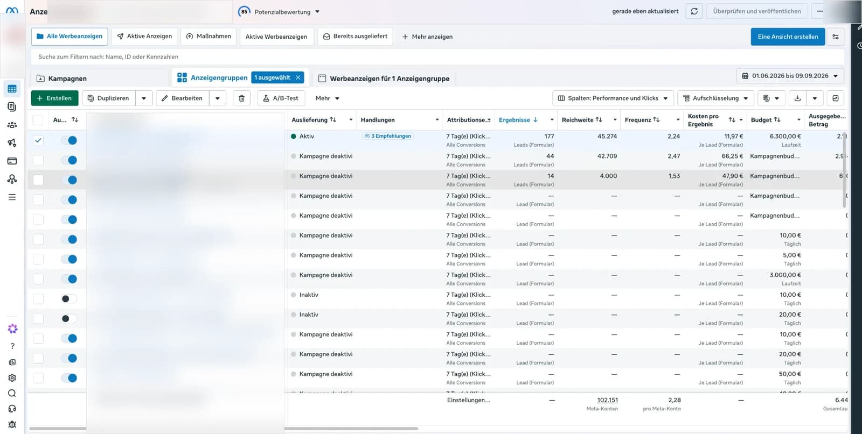Expand the 'Mehr' dropdown in the toolbar
Viewport: 862px width, 434px height.
point(328,98)
